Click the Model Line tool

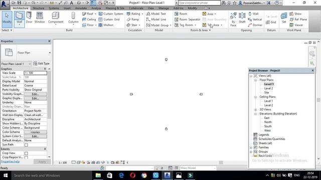pos(156,19)
